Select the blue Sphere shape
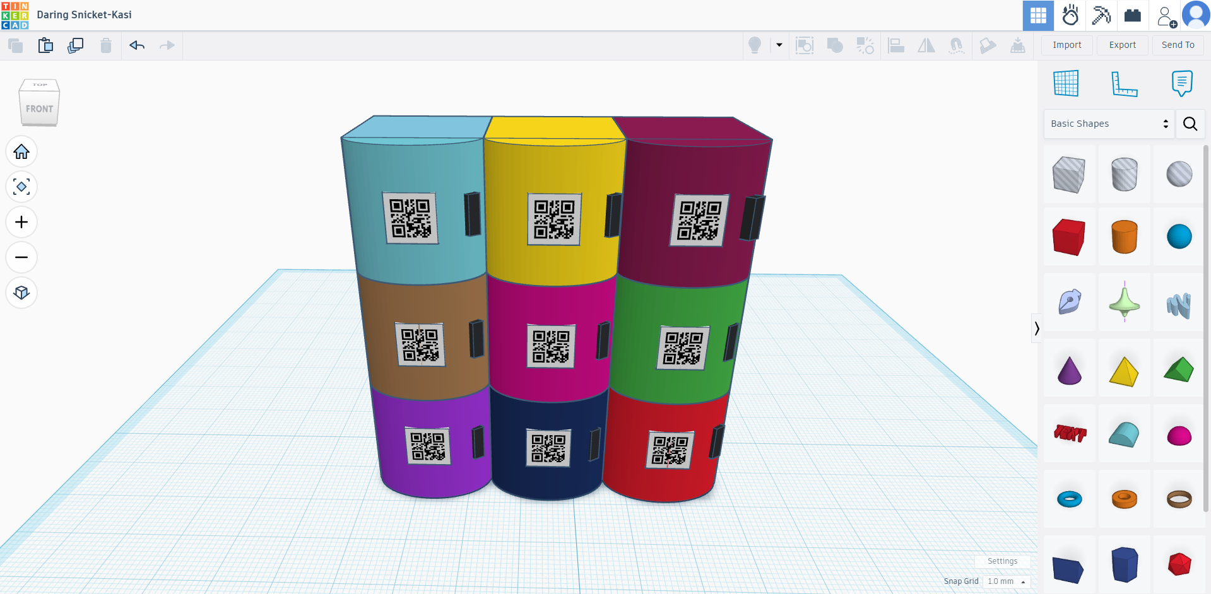 [x=1179, y=237]
